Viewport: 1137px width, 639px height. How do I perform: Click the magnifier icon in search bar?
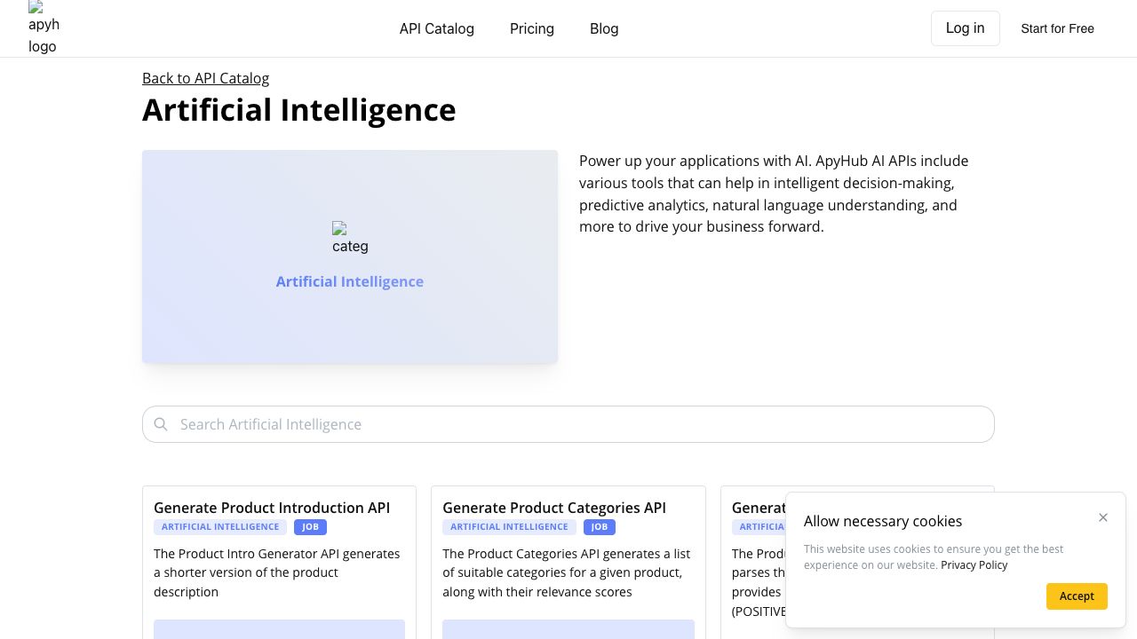tap(161, 424)
